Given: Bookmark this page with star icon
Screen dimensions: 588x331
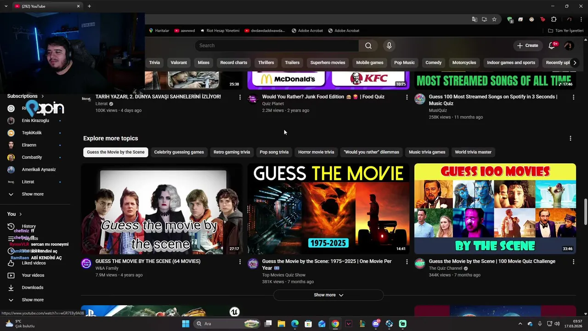Looking at the screenshot, I should click(494, 19).
